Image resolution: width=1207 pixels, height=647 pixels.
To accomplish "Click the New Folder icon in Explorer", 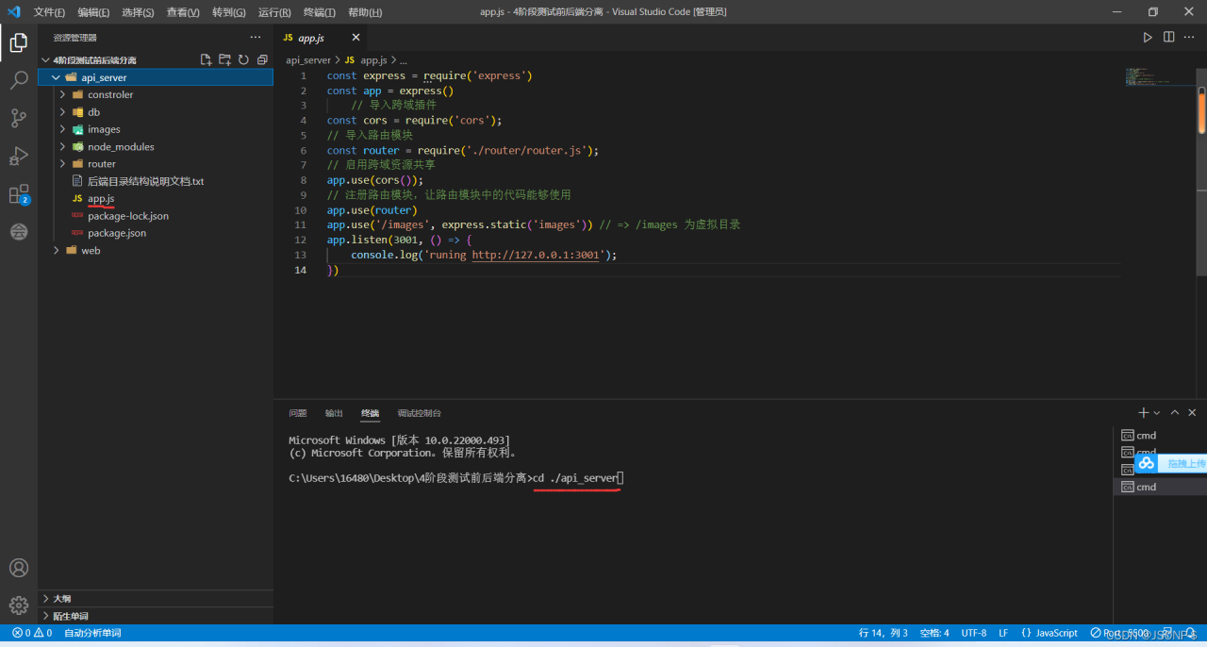I will pyautogui.click(x=224, y=58).
